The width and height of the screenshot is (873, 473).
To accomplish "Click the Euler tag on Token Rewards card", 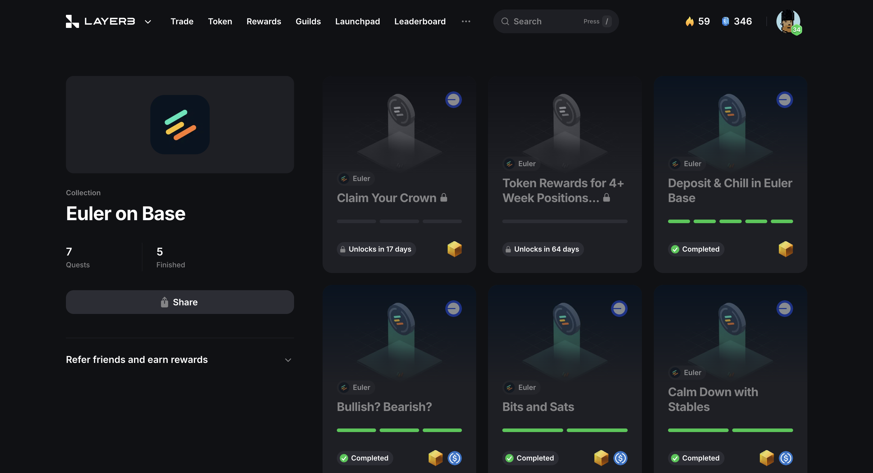I will click(x=521, y=164).
